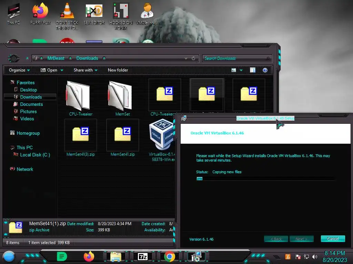
Task: Open the view options dropdown arrow
Action: coord(241,70)
